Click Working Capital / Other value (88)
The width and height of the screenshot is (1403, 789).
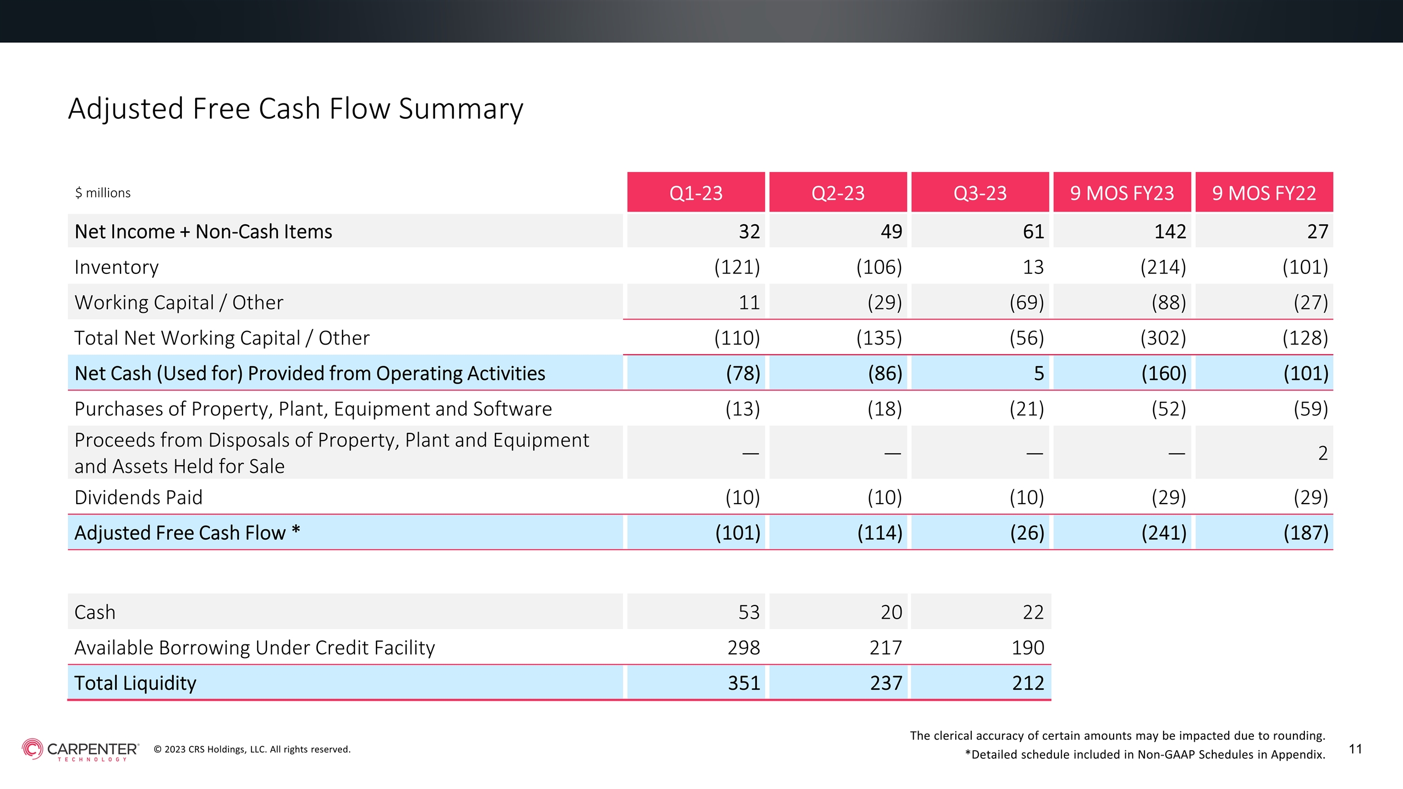(x=1168, y=302)
